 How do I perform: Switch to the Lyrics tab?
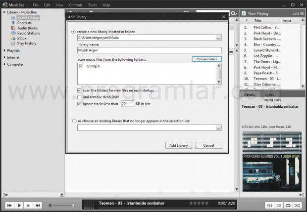[x=269, y=94]
